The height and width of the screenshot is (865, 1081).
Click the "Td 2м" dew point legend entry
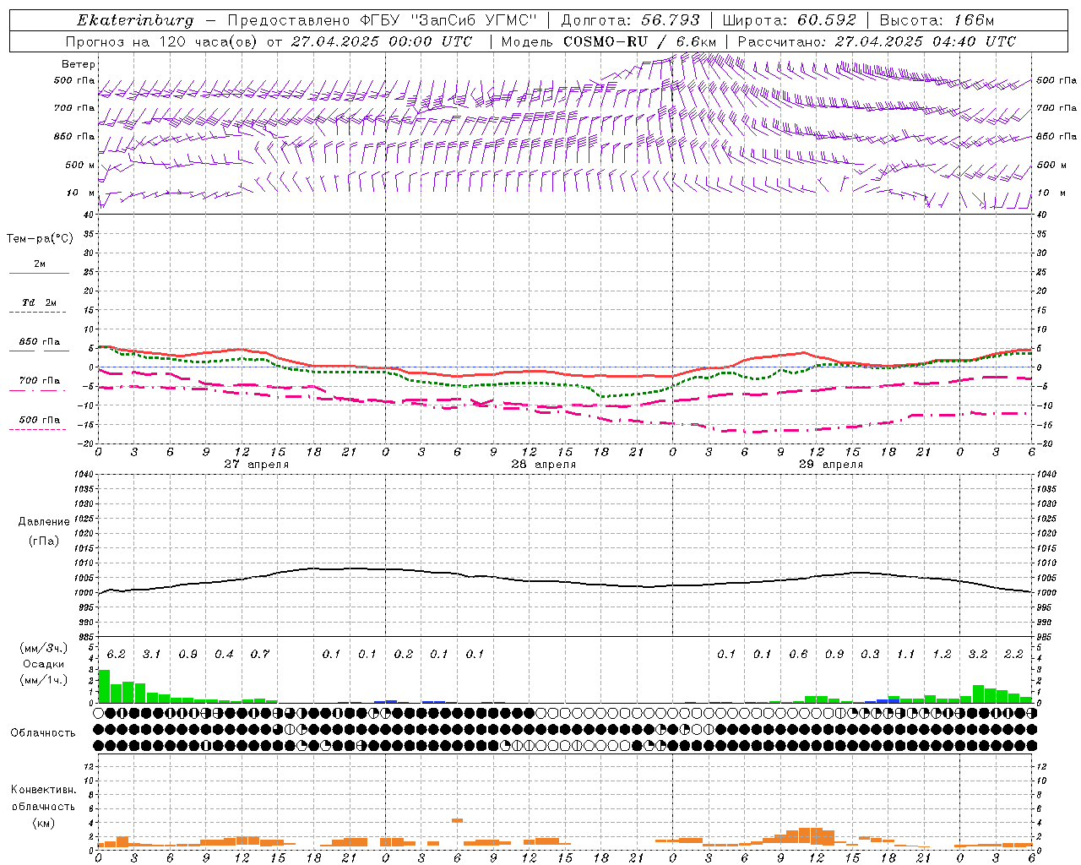coord(40,302)
